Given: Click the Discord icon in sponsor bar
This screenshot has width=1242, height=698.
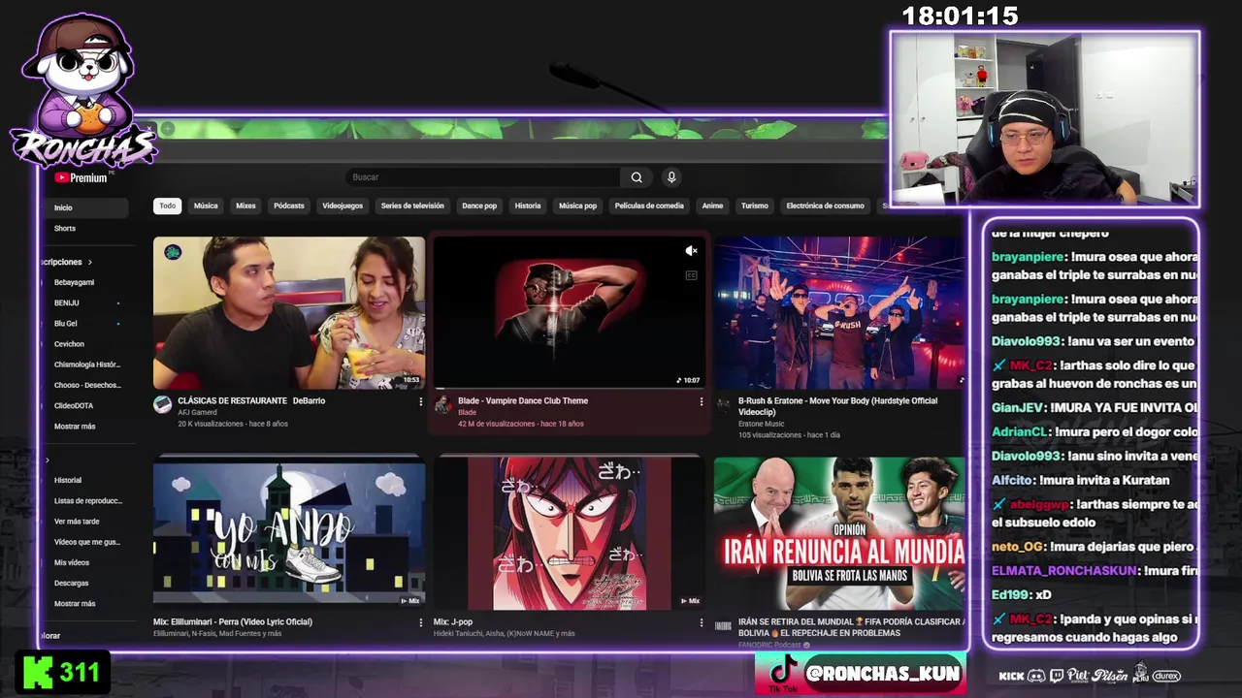Looking at the screenshot, I should pyautogui.click(x=1036, y=676).
